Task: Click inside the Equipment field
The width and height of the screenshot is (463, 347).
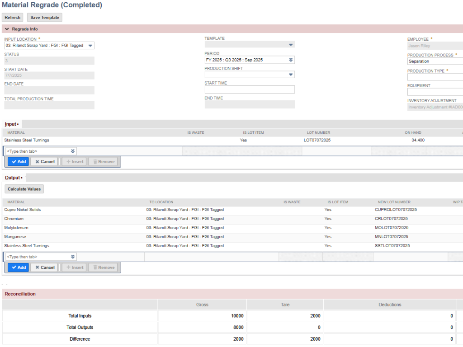Action: [434, 92]
